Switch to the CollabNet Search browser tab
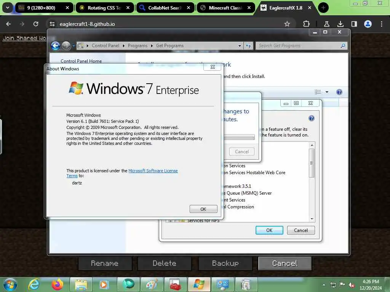The width and height of the screenshot is (390, 292). click(165, 8)
